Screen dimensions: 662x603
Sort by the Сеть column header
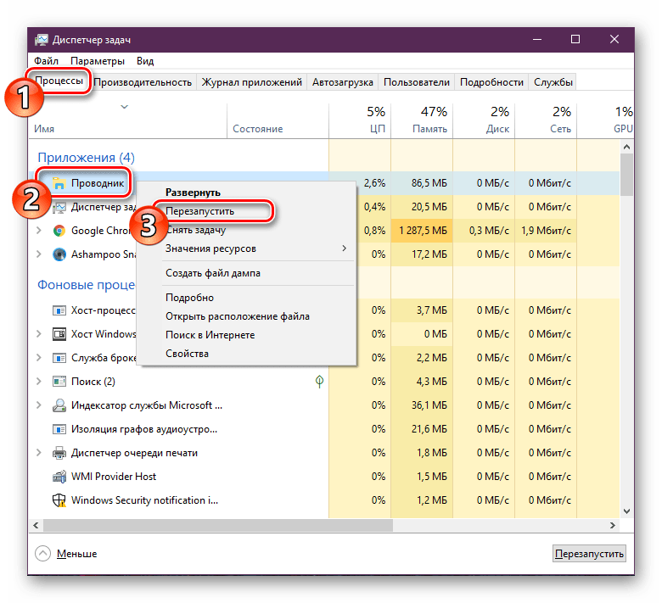[546, 121]
